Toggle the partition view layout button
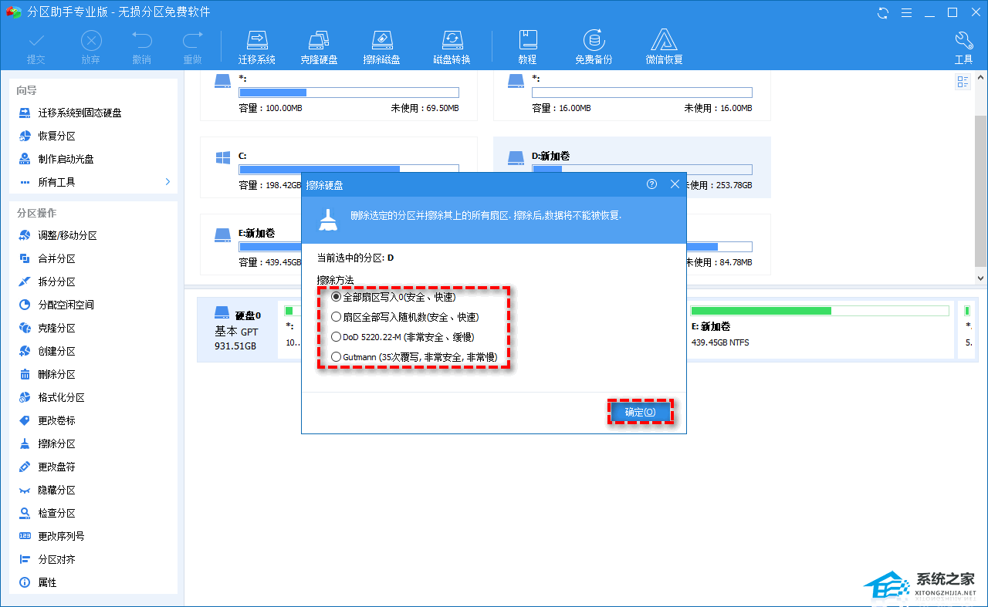This screenshot has height=607, width=988. tap(963, 83)
